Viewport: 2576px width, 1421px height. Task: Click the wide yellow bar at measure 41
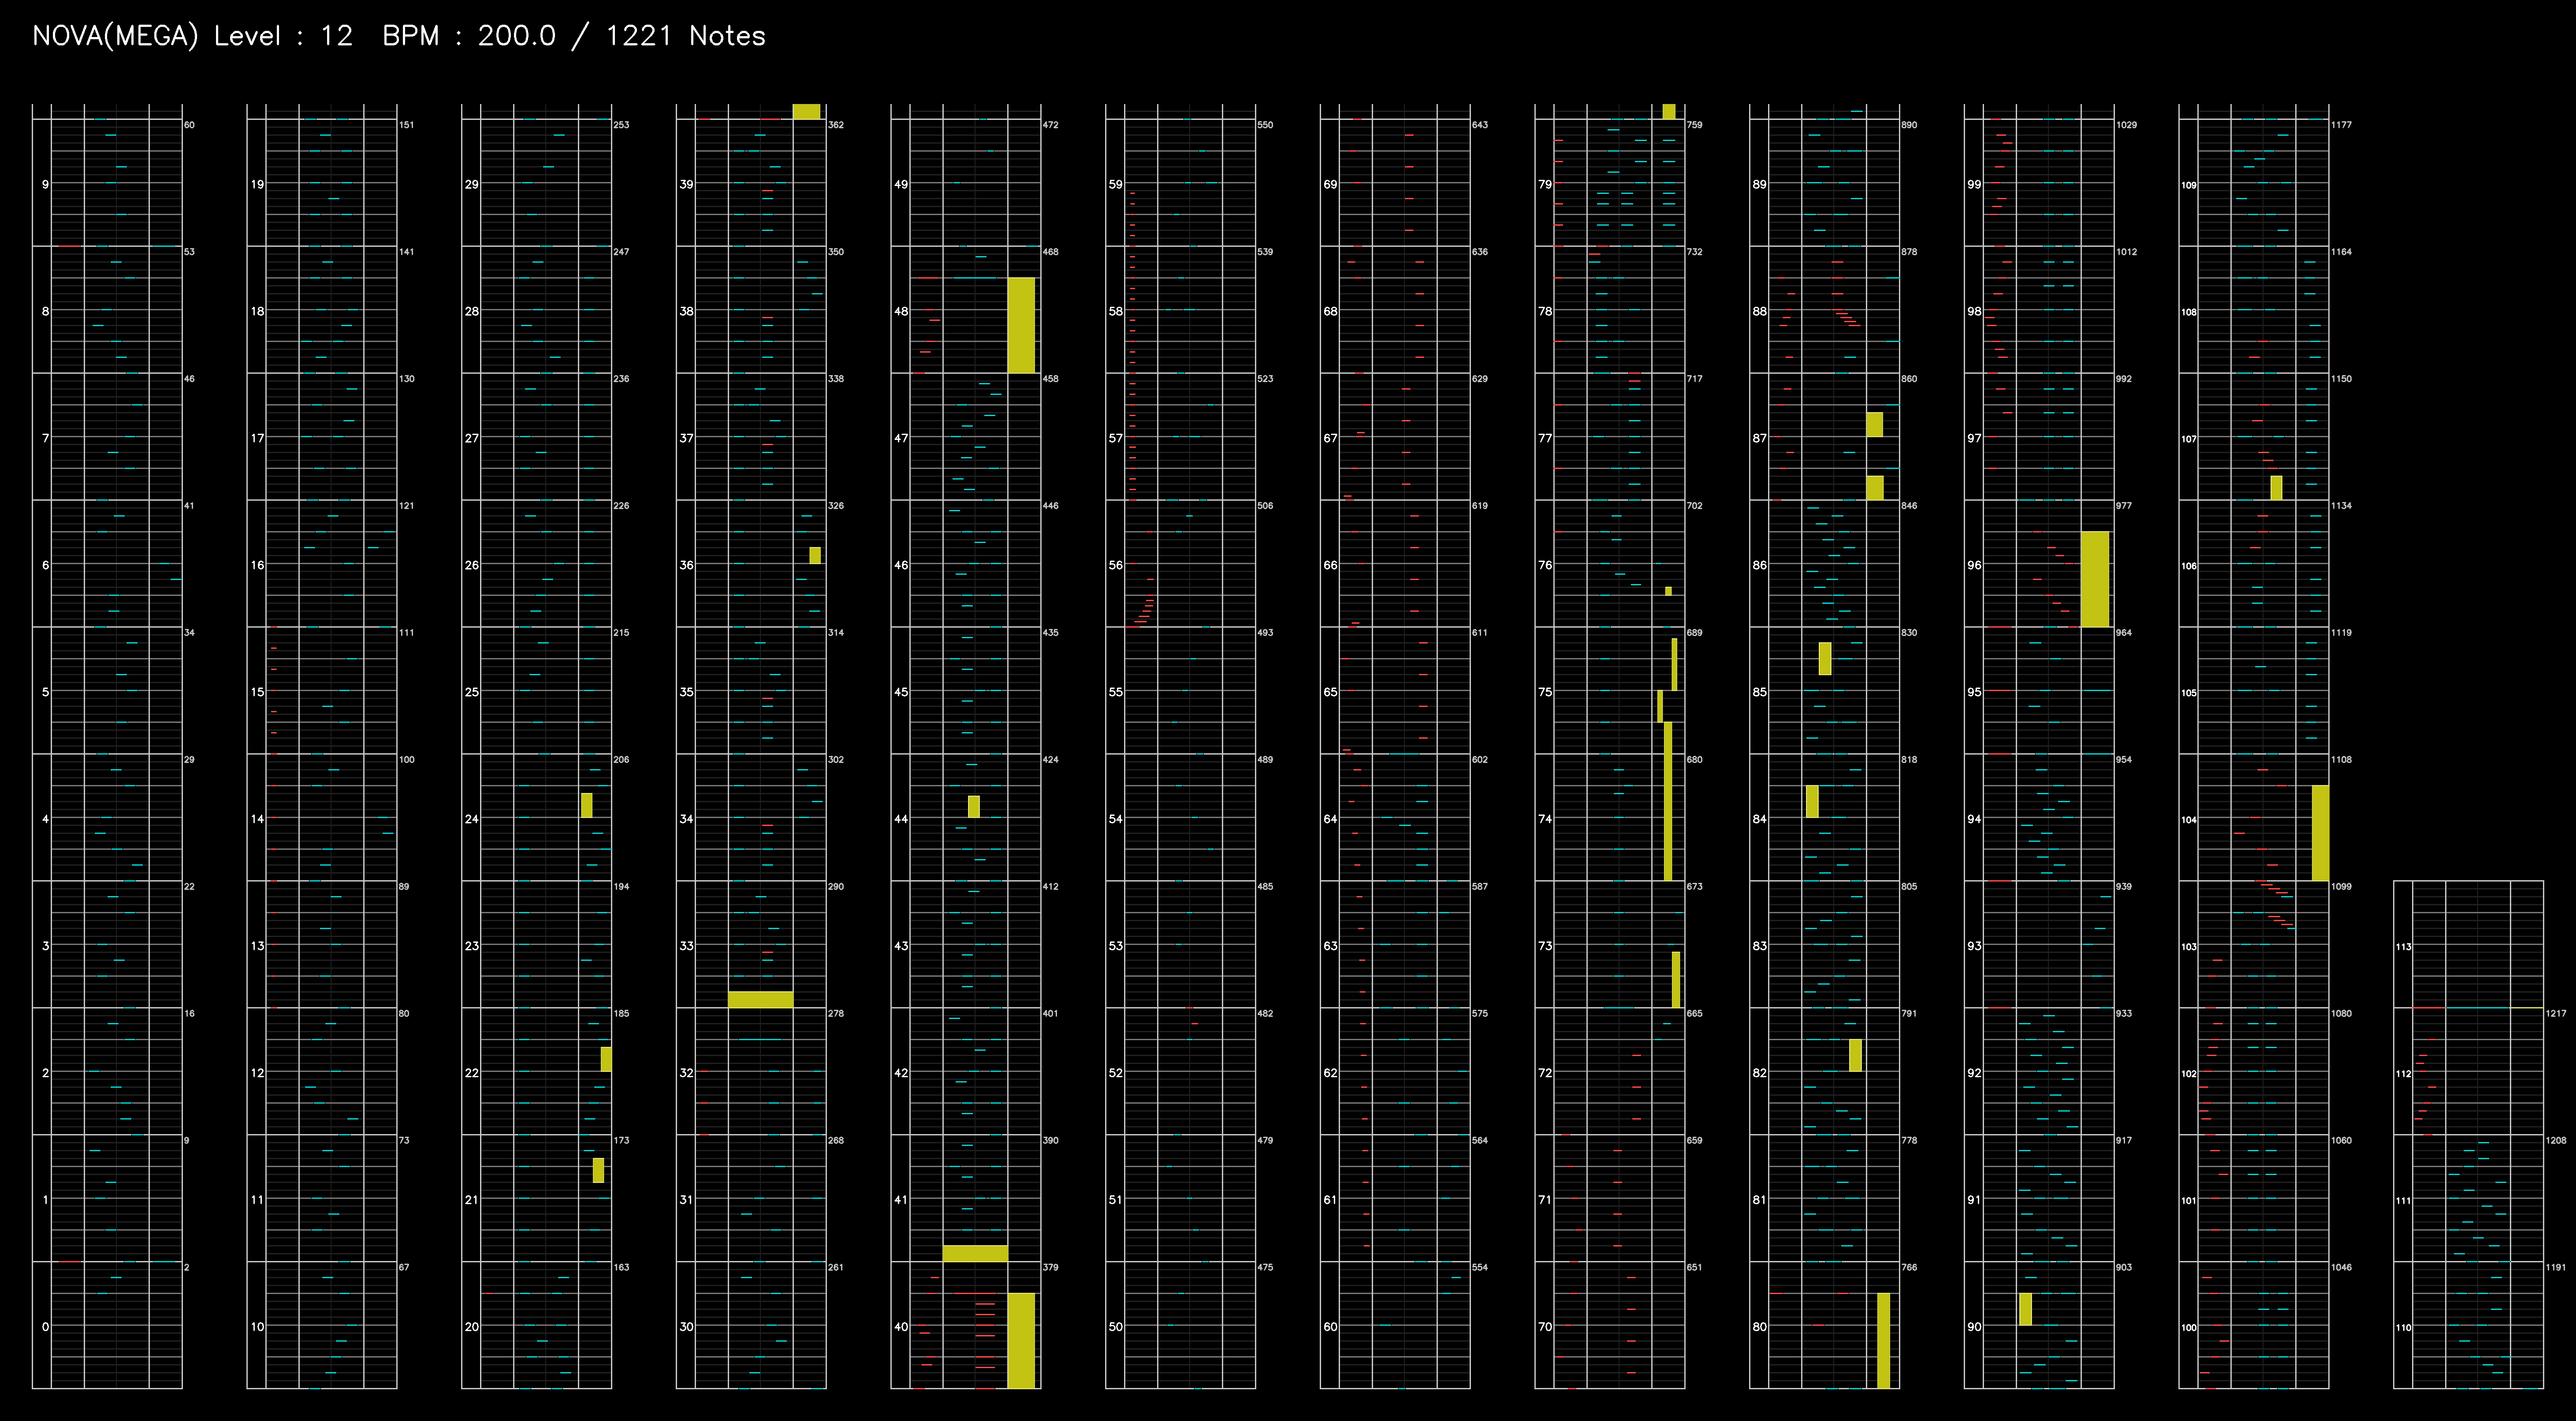click(975, 1253)
